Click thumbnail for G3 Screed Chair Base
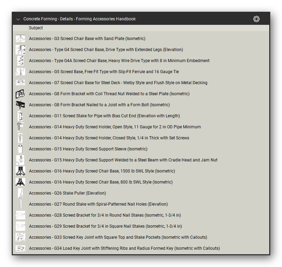Viewport: 282px width, 267px height. (20, 39)
